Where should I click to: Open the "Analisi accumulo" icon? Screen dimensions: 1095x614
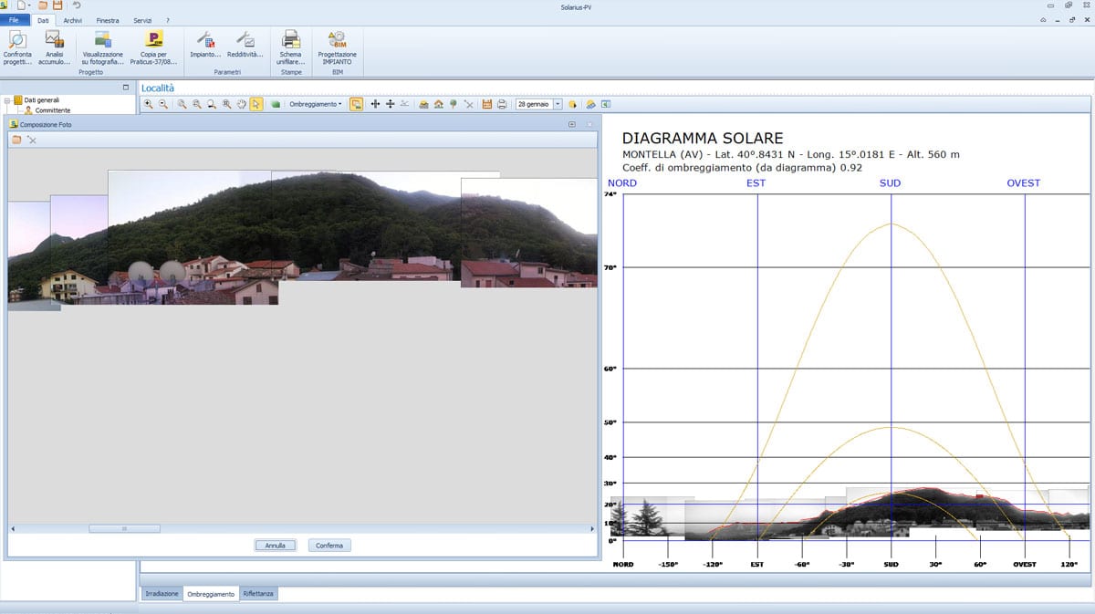coord(55,46)
